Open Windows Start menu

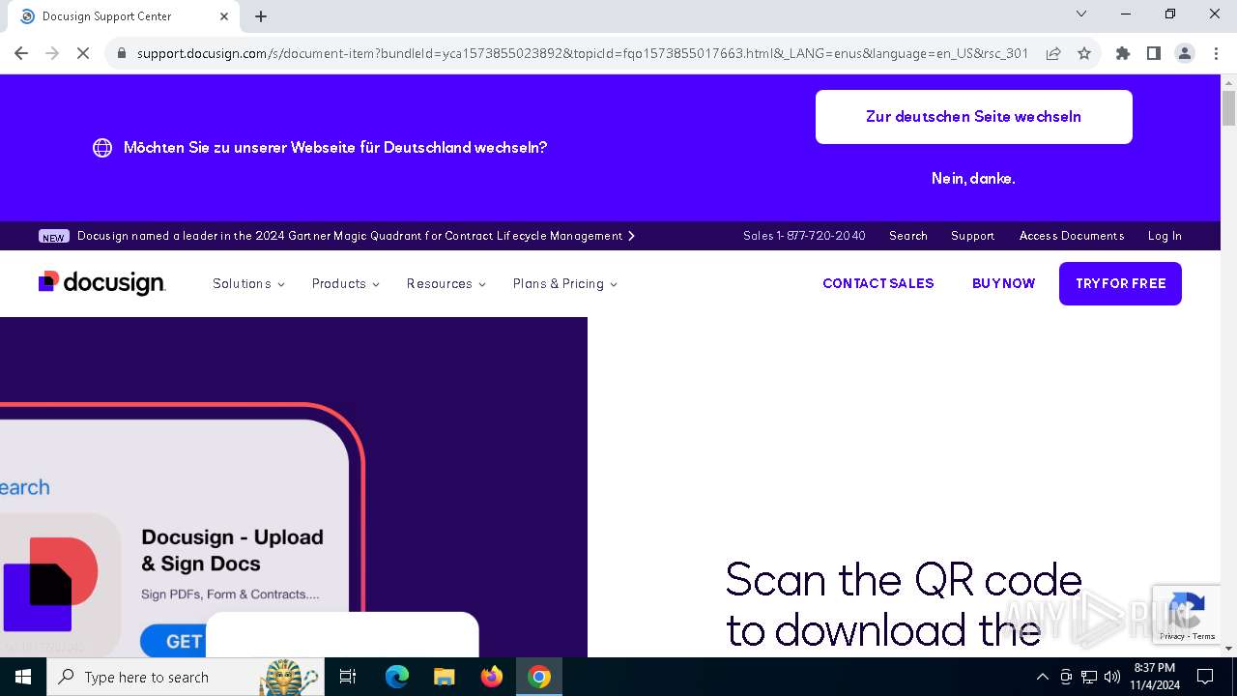click(x=23, y=677)
